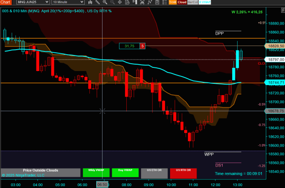Viewport: 285px width, 188px height.
Task: Click the DS1 support label
Action: 219,165
